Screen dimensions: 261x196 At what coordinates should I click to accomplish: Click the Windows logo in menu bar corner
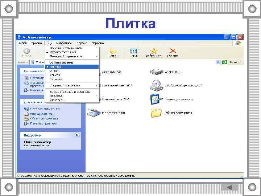(x=238, y=43)
